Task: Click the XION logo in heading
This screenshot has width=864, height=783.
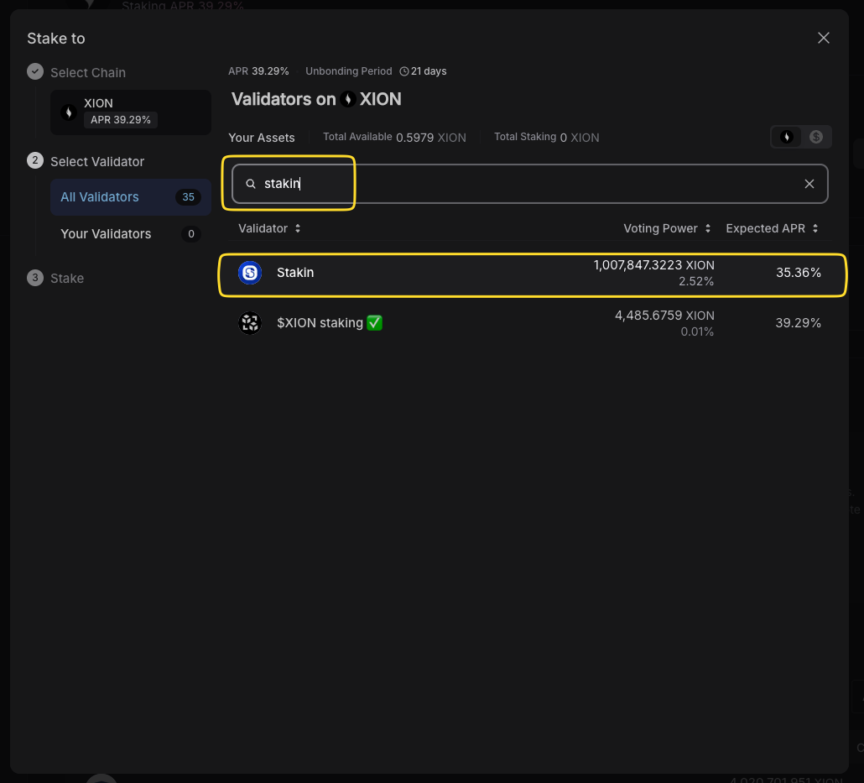Action: point(347,99)
